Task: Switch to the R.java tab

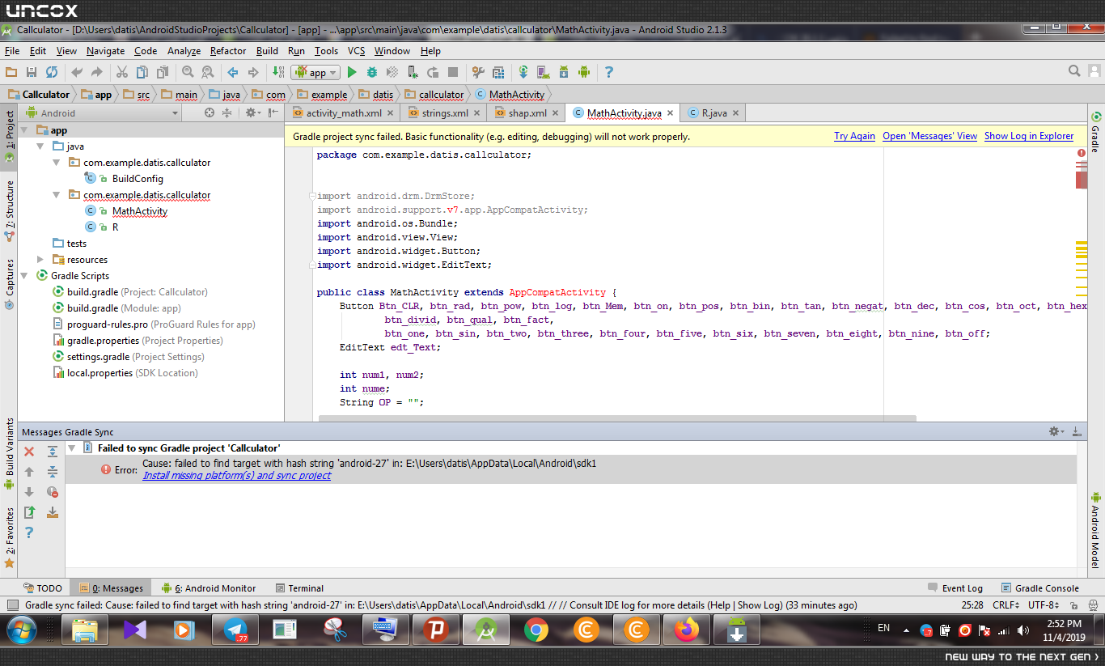Action: click(713, 113)
